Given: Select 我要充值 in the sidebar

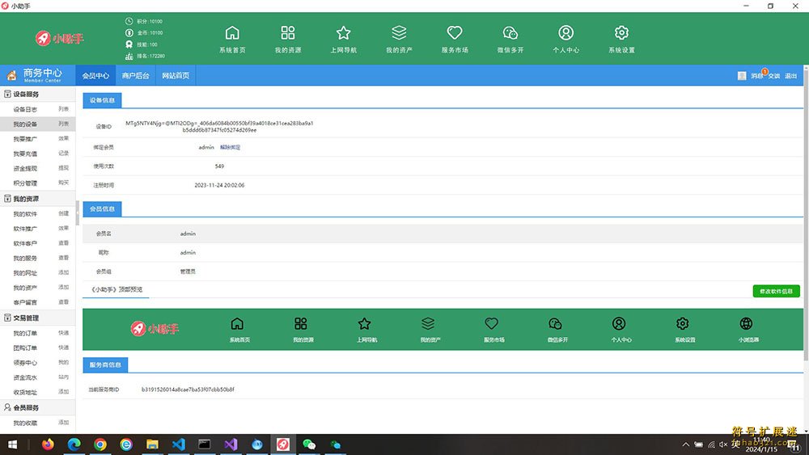Looking at the screenshot, I should coord(25,154).
